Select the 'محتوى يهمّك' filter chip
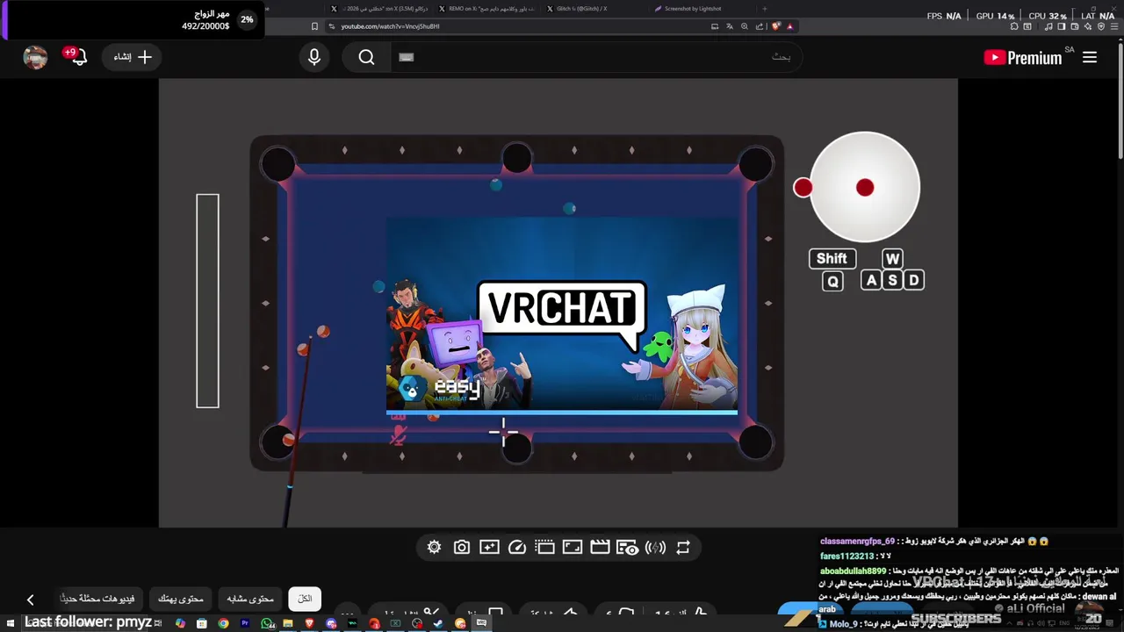Image resolution: width=1124 pixels, height=632 pixels. 181,599
